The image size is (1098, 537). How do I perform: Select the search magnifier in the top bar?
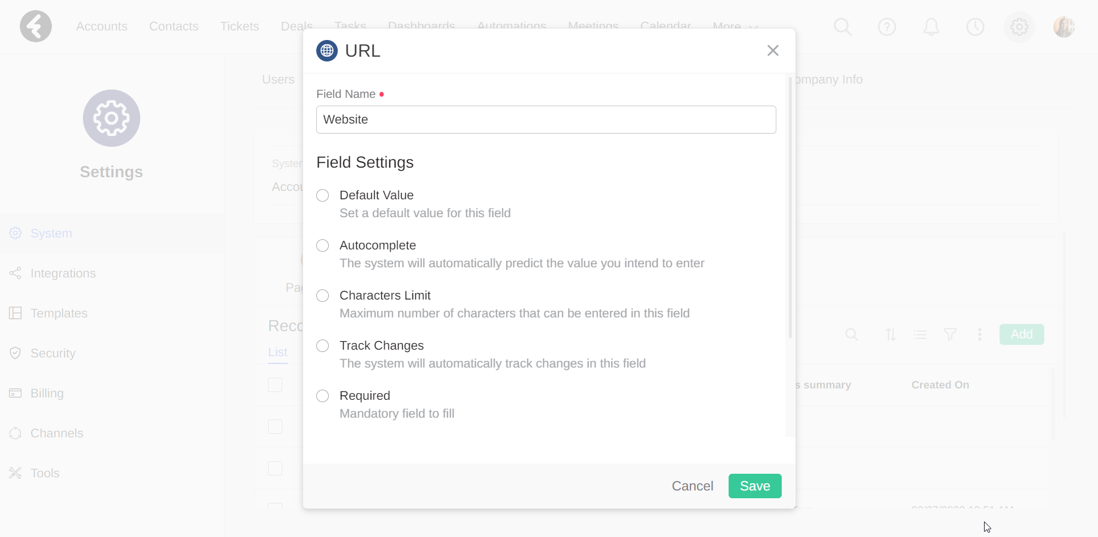point(843,27)
